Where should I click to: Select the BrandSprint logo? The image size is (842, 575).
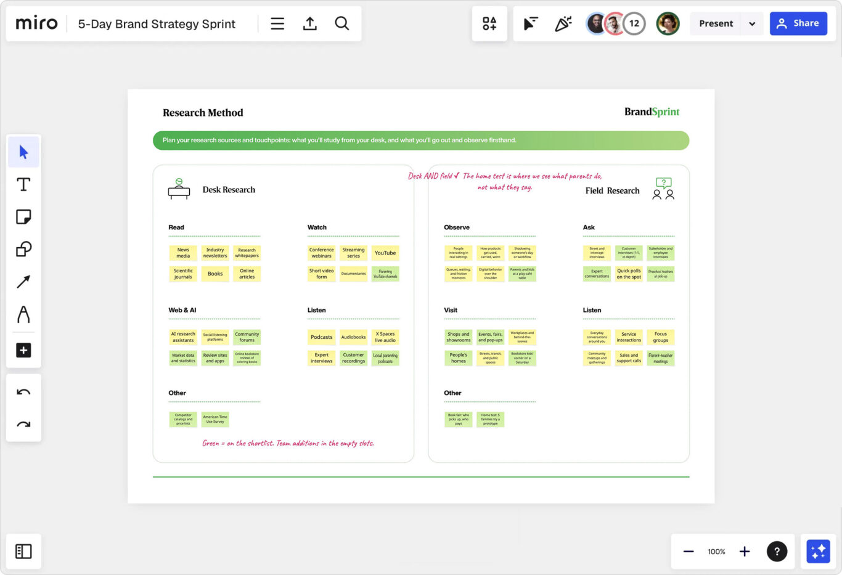pos(652,112)
